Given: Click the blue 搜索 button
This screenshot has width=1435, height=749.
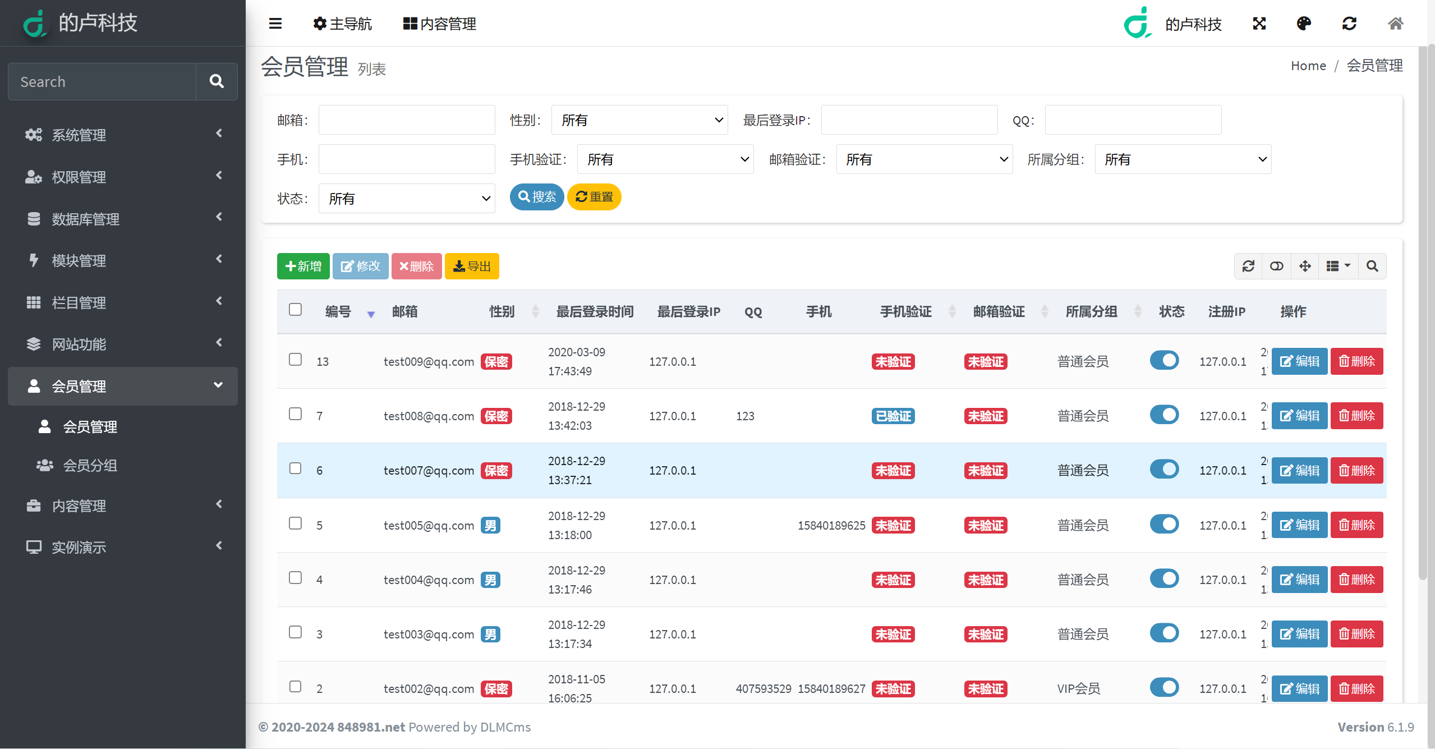Looking at the screenshot, I should 537,197.
